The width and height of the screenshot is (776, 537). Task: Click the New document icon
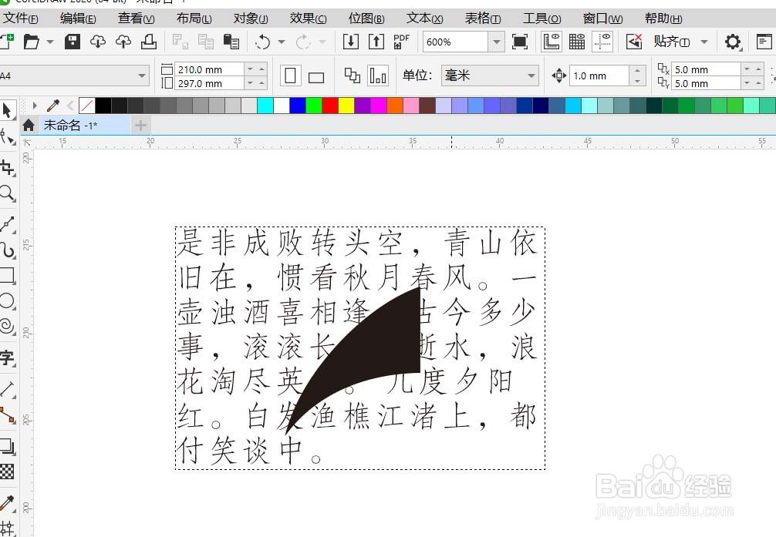7,42
